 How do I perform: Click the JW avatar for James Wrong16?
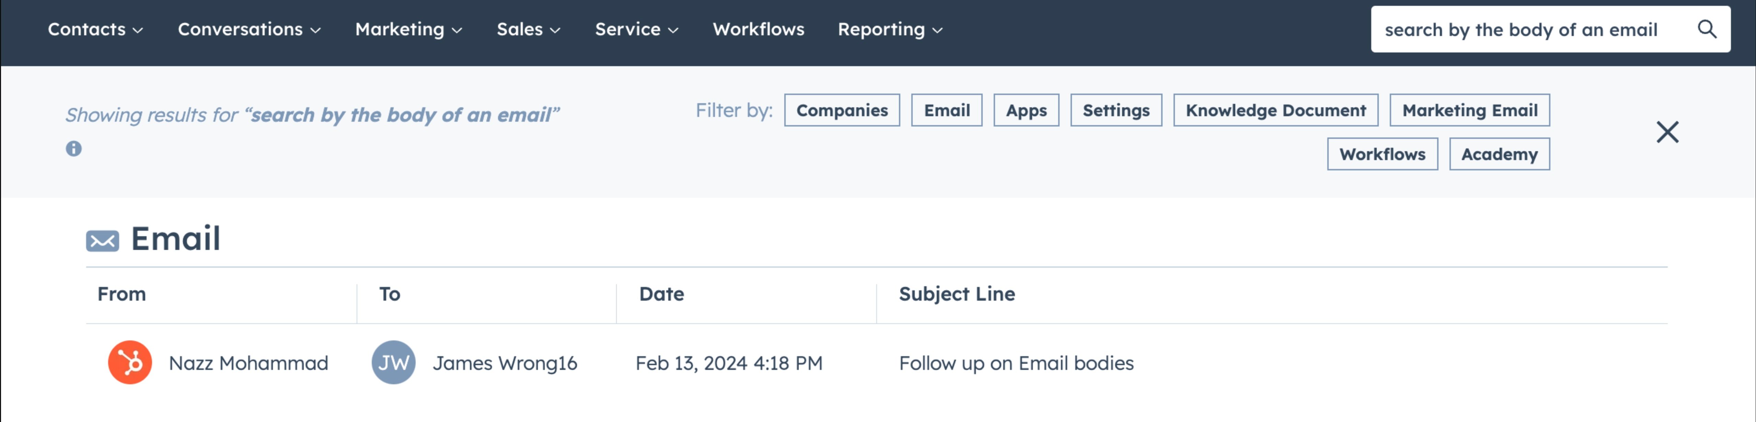393,362
